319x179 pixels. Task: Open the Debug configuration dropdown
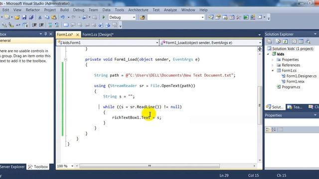click(x=134, y=17)
